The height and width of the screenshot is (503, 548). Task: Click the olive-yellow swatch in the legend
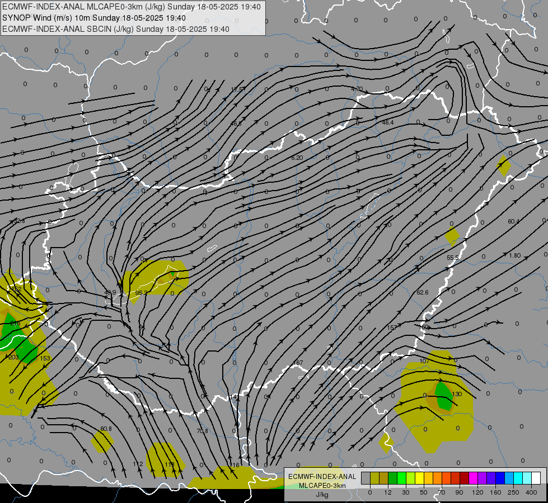(x=374, y=478)
